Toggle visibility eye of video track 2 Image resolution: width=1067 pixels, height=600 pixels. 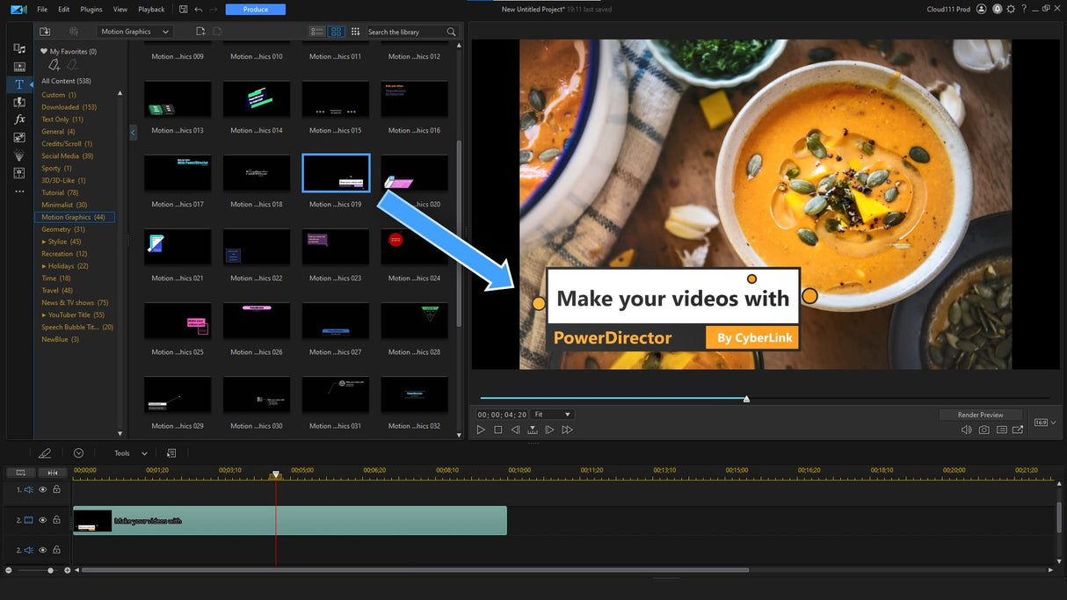[42, 520]
